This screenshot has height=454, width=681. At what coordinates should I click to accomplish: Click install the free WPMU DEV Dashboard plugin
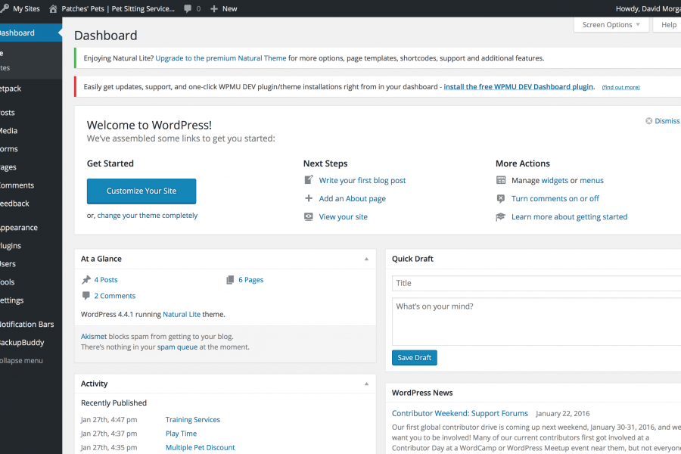click(518, 86)
